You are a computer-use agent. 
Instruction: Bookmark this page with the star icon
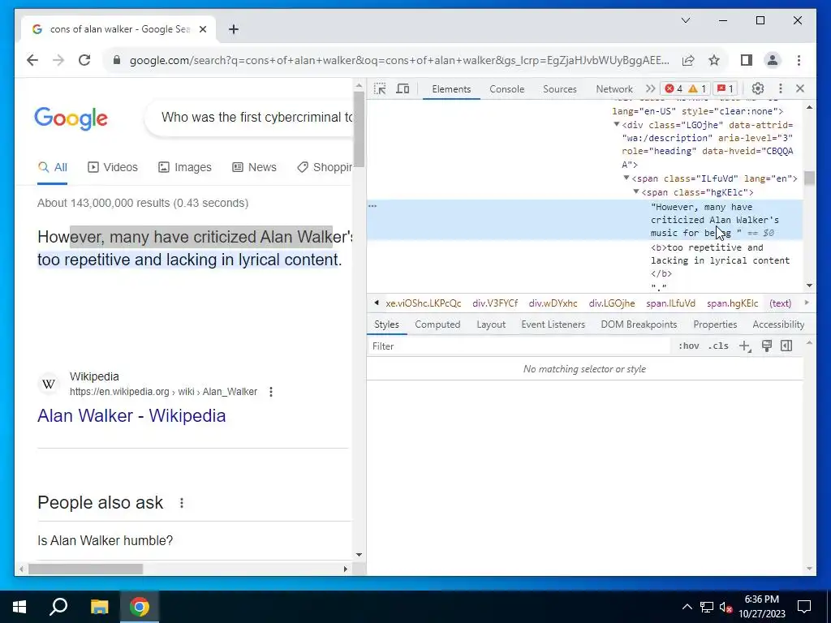[x=714, y=60]
